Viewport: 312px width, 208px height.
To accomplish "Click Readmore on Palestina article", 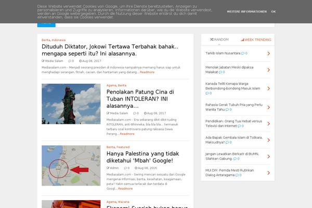I will 125,188.
